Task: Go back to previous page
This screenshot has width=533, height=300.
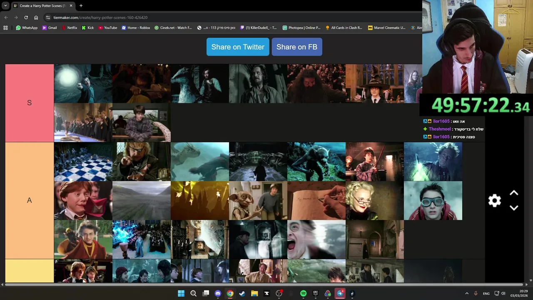Action: pyautogui.click(x=6, y=17)
